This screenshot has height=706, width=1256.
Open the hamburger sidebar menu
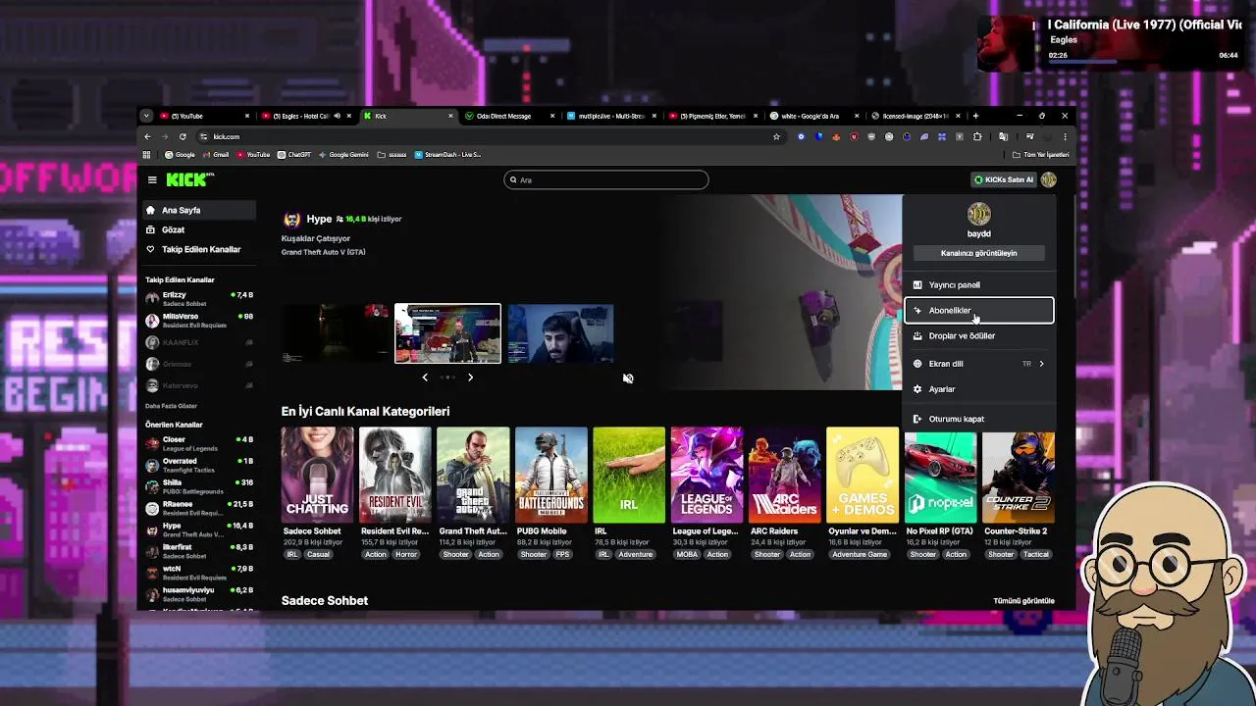click(152, 179)
